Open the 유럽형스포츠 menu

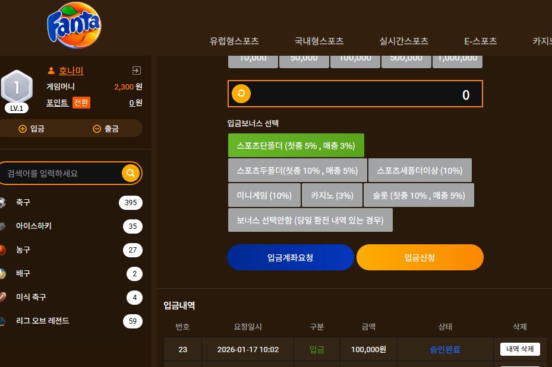(234, 41)
